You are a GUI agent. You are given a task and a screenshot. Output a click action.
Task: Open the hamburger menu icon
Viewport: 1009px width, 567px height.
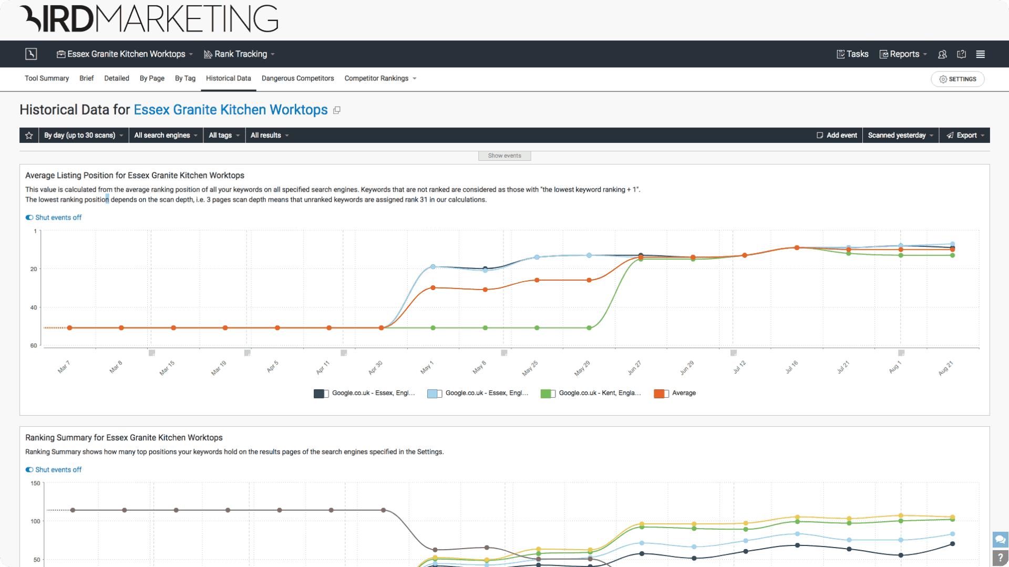(980, 54)
